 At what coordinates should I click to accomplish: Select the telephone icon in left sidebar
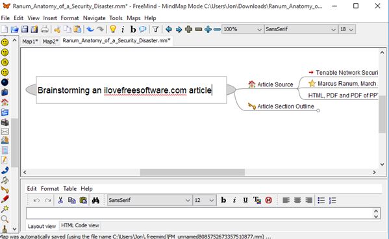tap(5, 170)
